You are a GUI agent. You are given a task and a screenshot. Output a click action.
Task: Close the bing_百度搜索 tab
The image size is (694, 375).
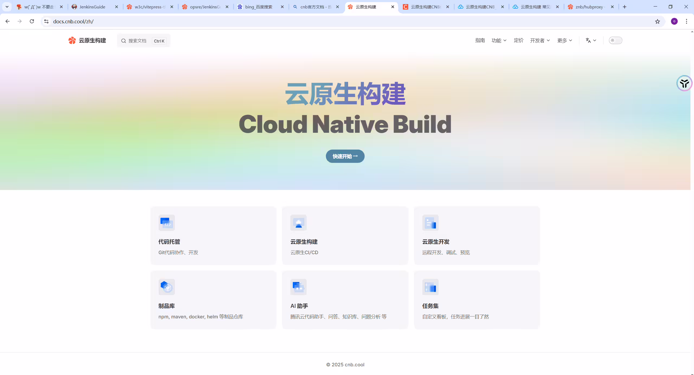click(x=282, y=7)
